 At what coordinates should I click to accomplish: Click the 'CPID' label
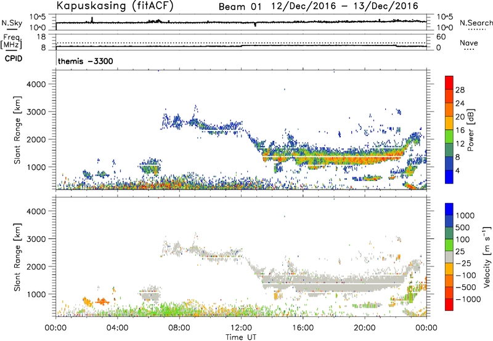coord(14,58)
